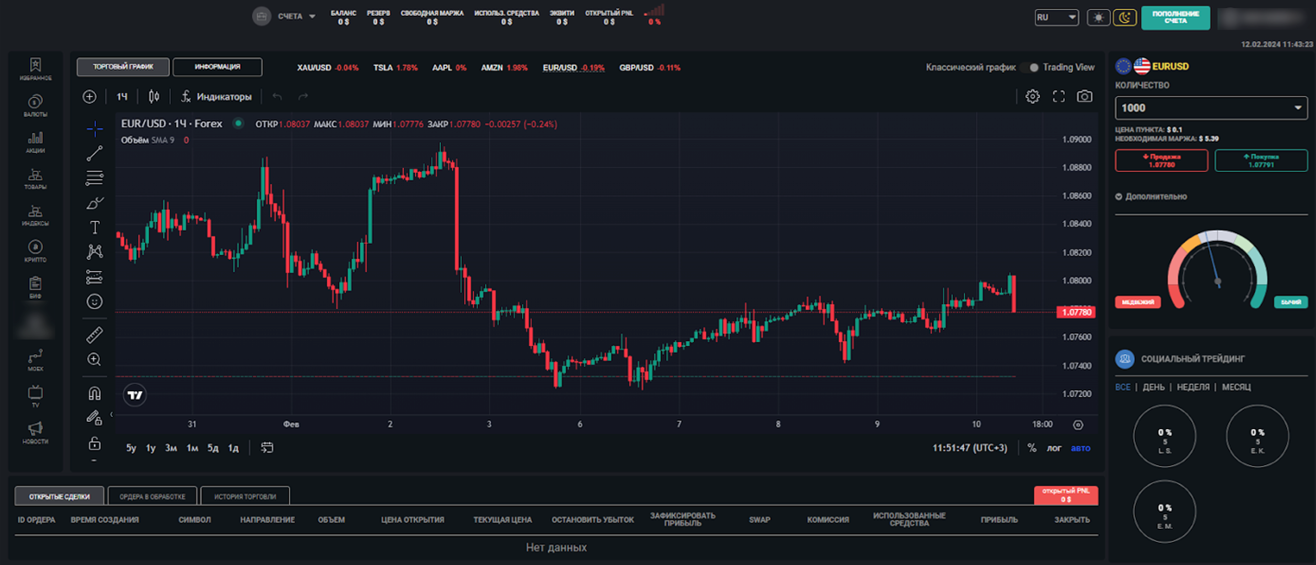Enter fullscreen chart mode
Screen dimensions: 1316x565
pos(1058,97)
